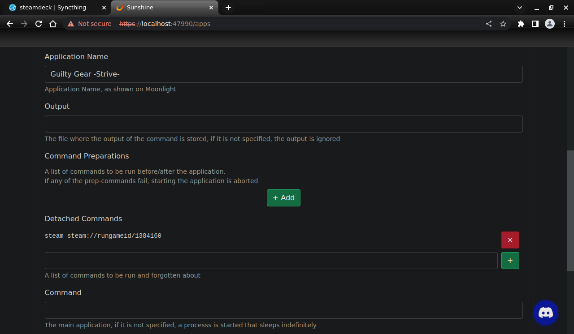Switch to the Sunshine tab
This screenshot has width=574, height=334.
point(165,8)
